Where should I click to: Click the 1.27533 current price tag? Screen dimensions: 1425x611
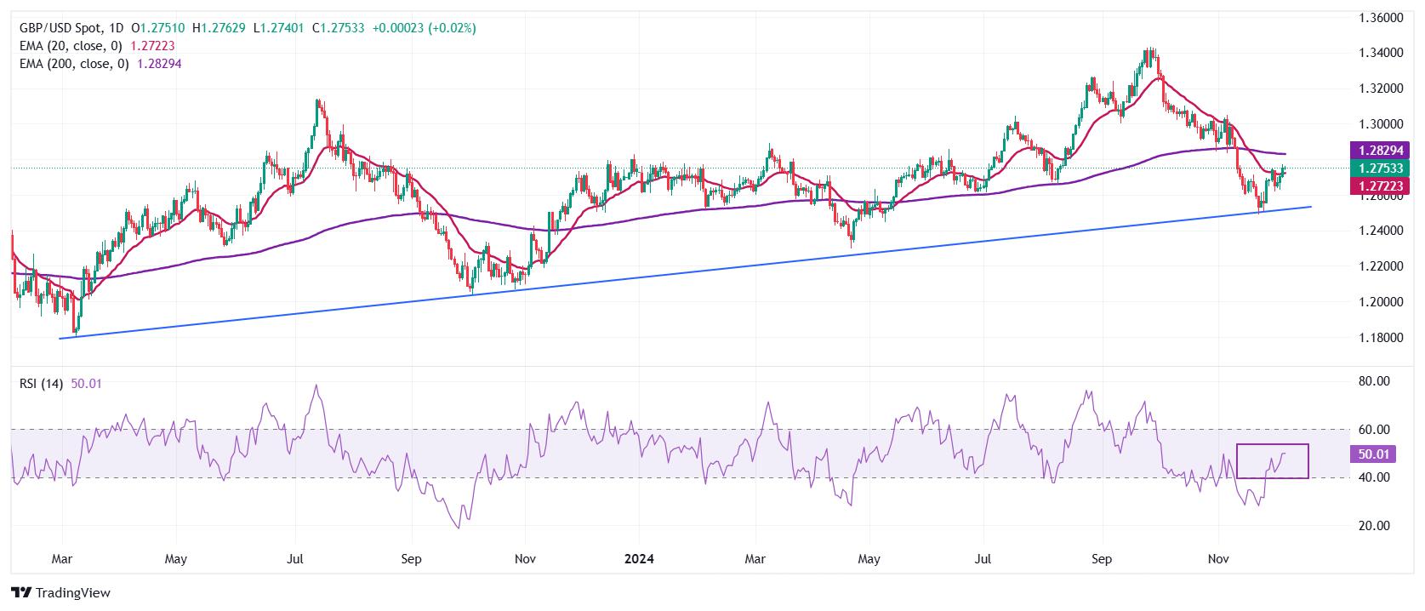[1379, 168]
